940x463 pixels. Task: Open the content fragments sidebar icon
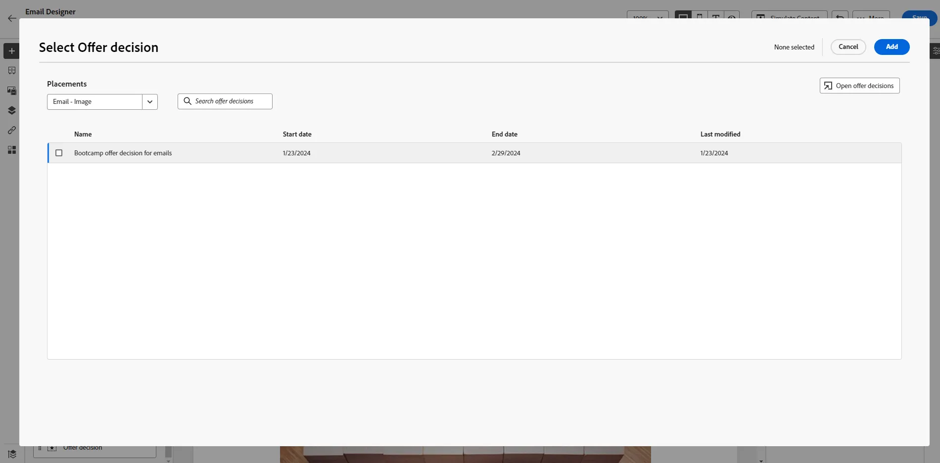[12, 71]
